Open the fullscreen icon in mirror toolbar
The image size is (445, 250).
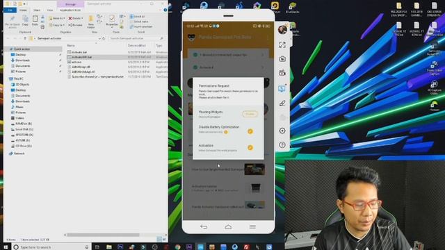pos(282,44)
